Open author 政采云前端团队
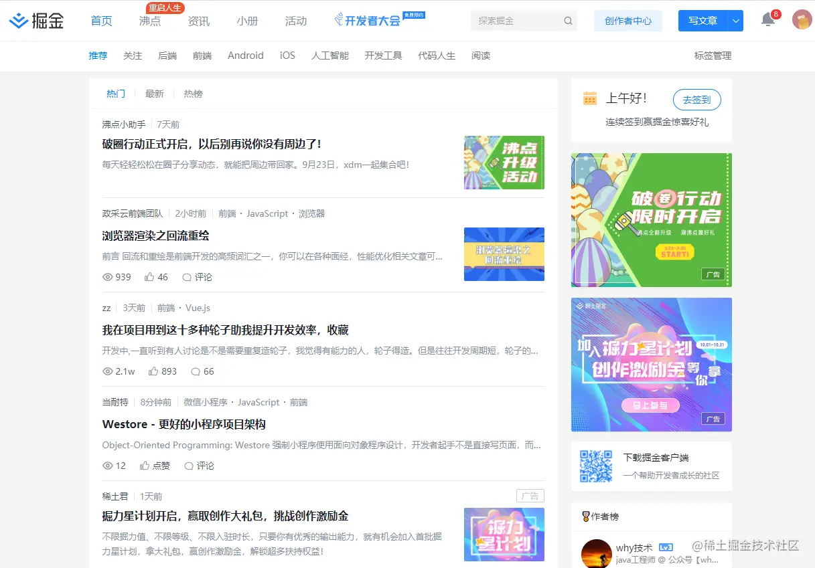Screen dimensions: 815x568 pos(133,213)
